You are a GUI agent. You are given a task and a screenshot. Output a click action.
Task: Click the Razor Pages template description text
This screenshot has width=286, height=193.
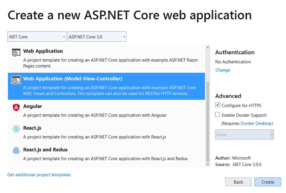[x=111, y=63]
